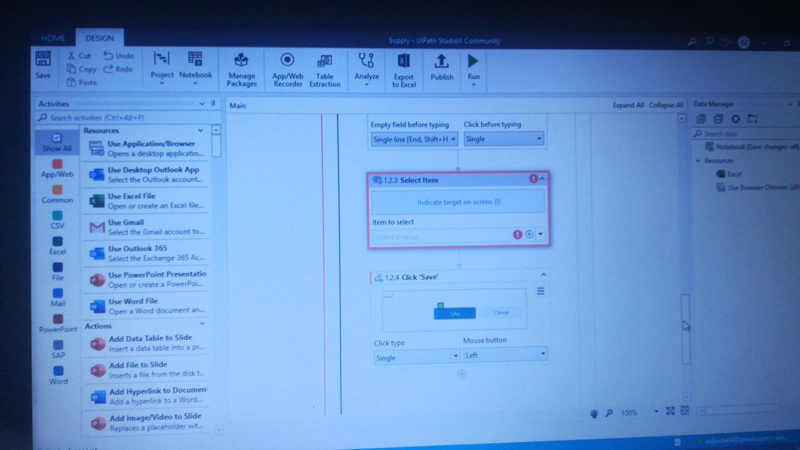Open hamburger menu on Click 'Save' activity
The height and width of the screenshot is (450, 800).
pyautogui.click(x=541, y=291)
